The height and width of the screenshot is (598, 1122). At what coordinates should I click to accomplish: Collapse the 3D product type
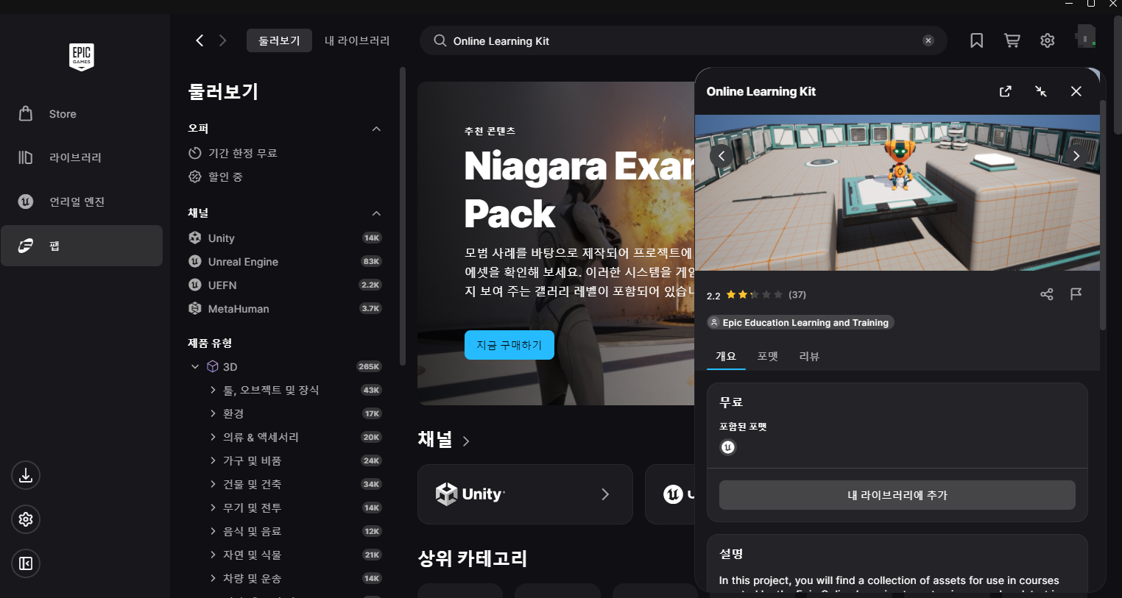tap(195, 366)
